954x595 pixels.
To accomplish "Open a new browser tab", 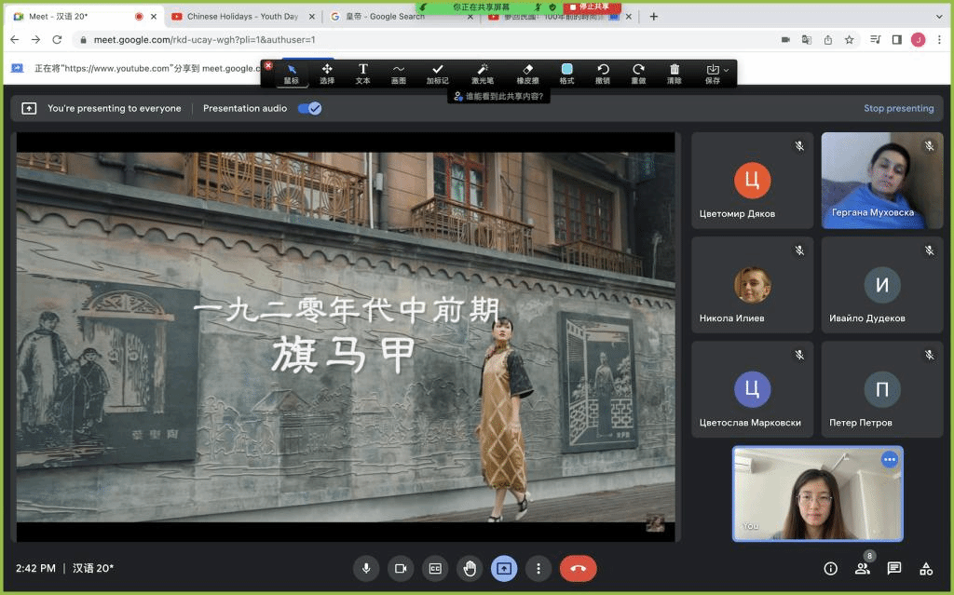I will tap(653, 17).
